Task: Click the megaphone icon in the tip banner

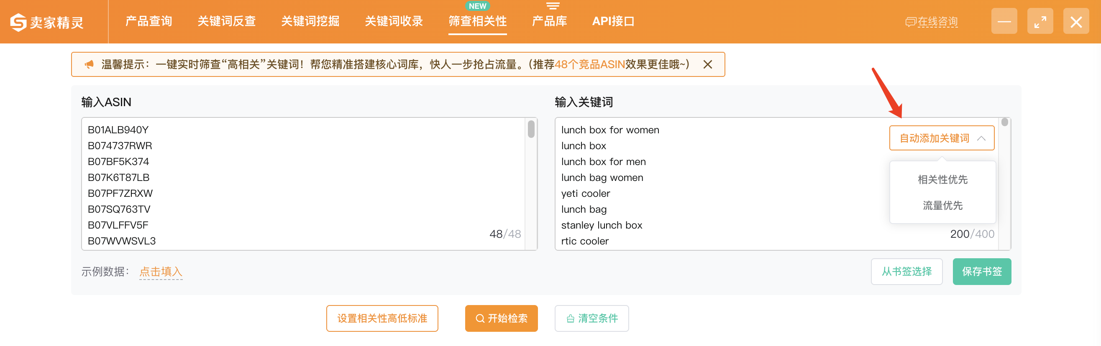Action: click(x=89, y=64)
